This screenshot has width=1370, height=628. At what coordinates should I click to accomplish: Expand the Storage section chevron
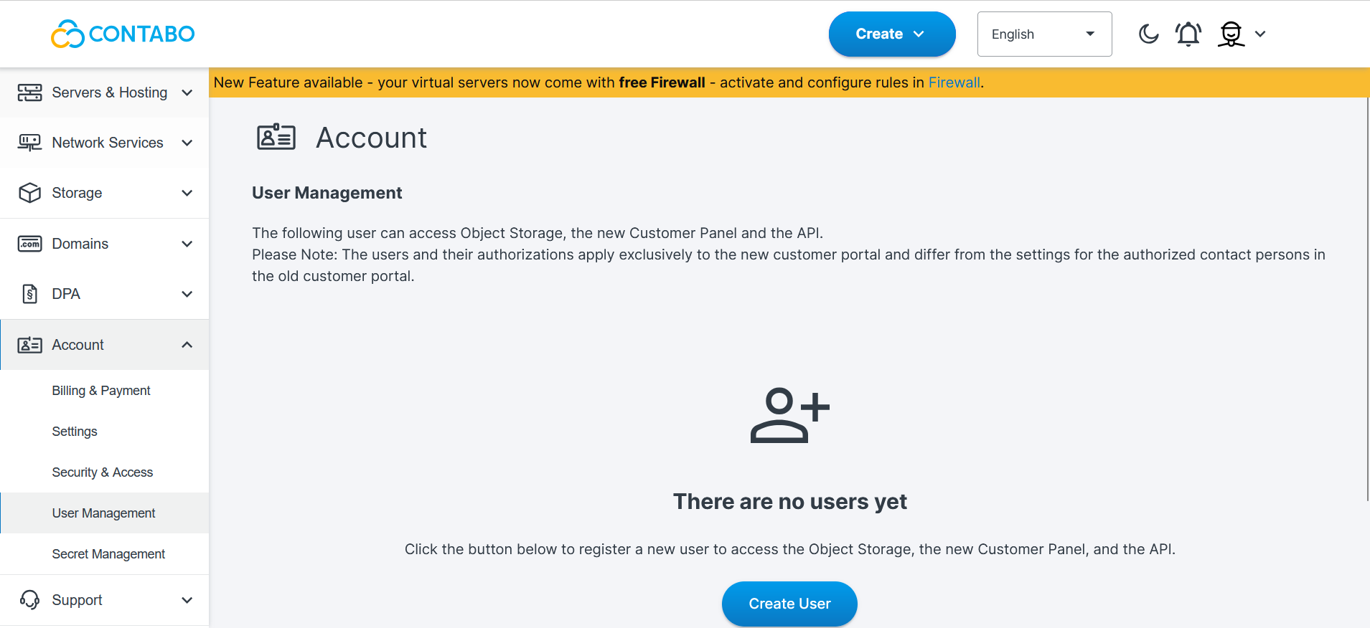187,193
